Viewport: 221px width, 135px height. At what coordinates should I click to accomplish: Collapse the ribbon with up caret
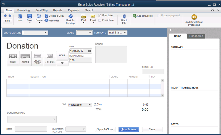(218, 10)
